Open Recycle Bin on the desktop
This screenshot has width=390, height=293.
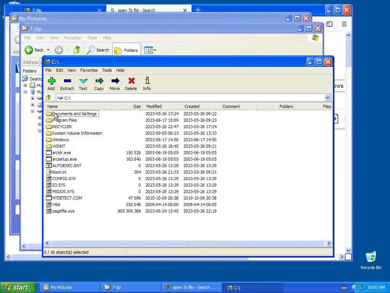tap(371, 260)
